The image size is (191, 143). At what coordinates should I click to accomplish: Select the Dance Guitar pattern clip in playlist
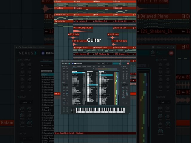(x=64, y=23)
